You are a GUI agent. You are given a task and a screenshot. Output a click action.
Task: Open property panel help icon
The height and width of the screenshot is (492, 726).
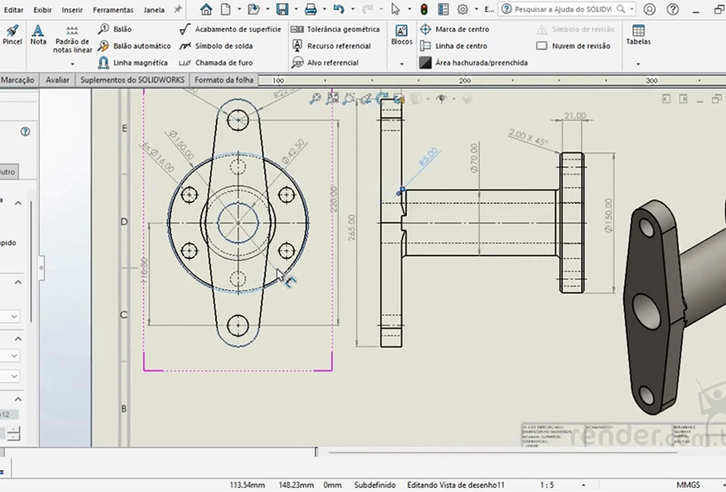click(25, 132)
